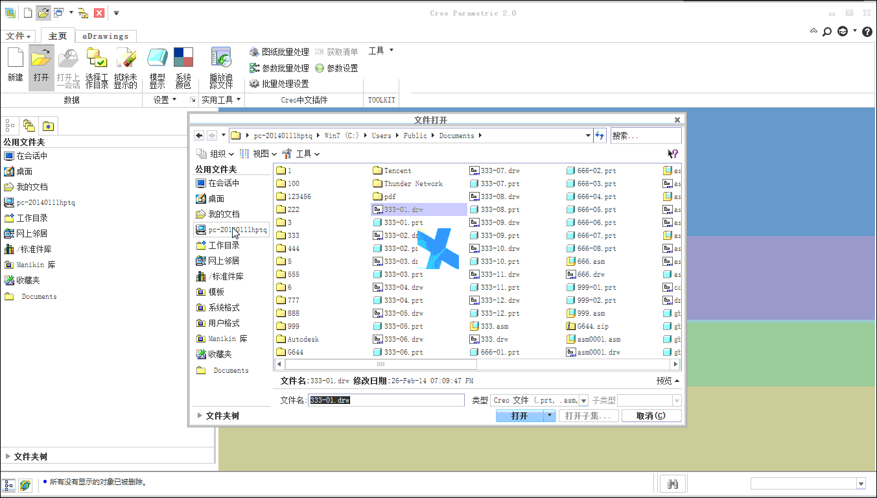Expand the 实用工具 group dropdown
The width and height of the screenshot is (877, 498).
tap(220, 100)
